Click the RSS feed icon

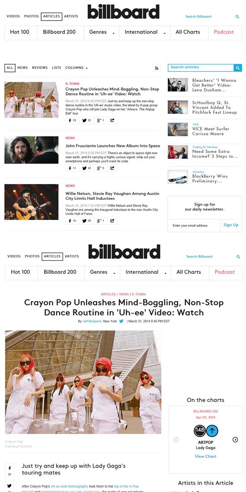point(157,68)
